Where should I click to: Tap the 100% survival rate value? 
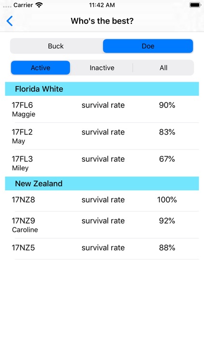point(167,200)
